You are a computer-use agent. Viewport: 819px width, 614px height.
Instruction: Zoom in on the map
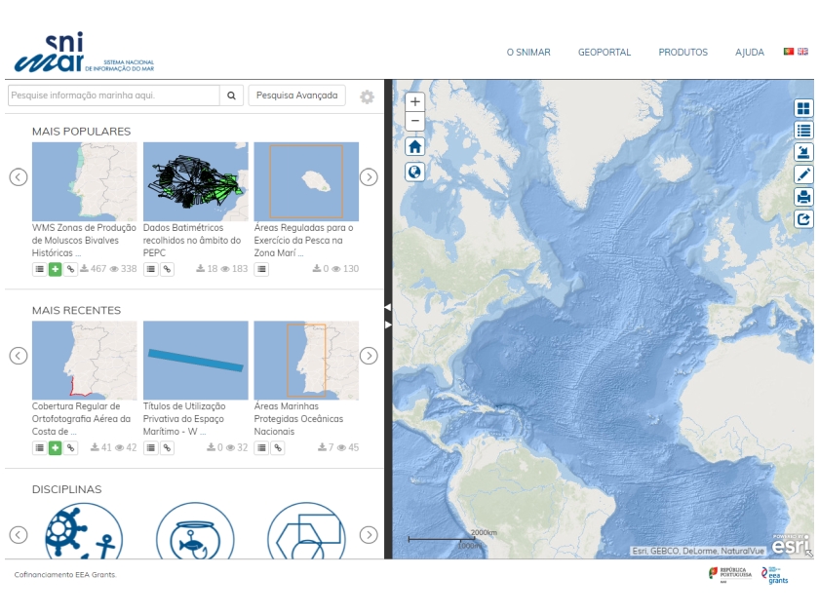pyautogui.click(x=415, y=101)
